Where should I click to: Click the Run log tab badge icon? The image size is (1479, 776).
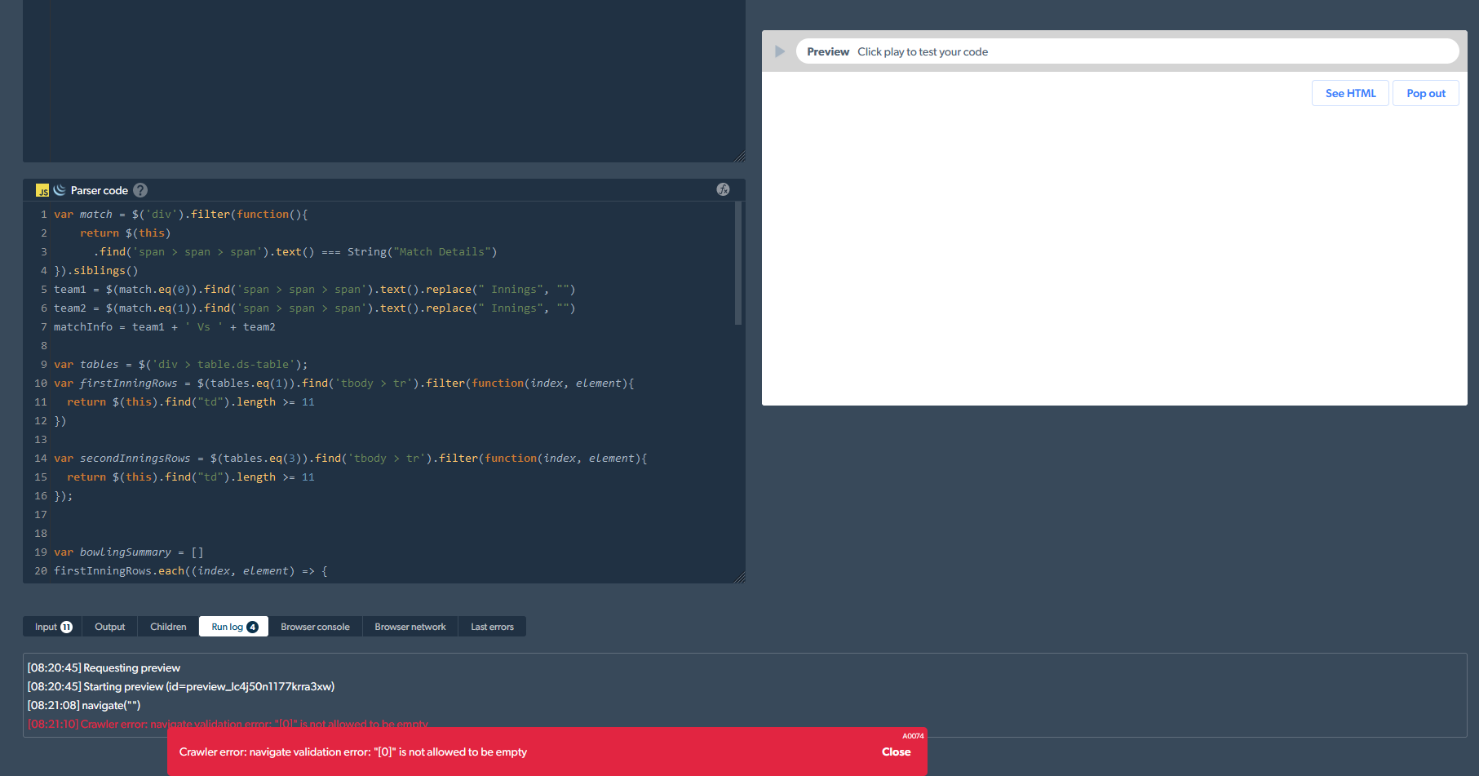click(x=253, y=626)
